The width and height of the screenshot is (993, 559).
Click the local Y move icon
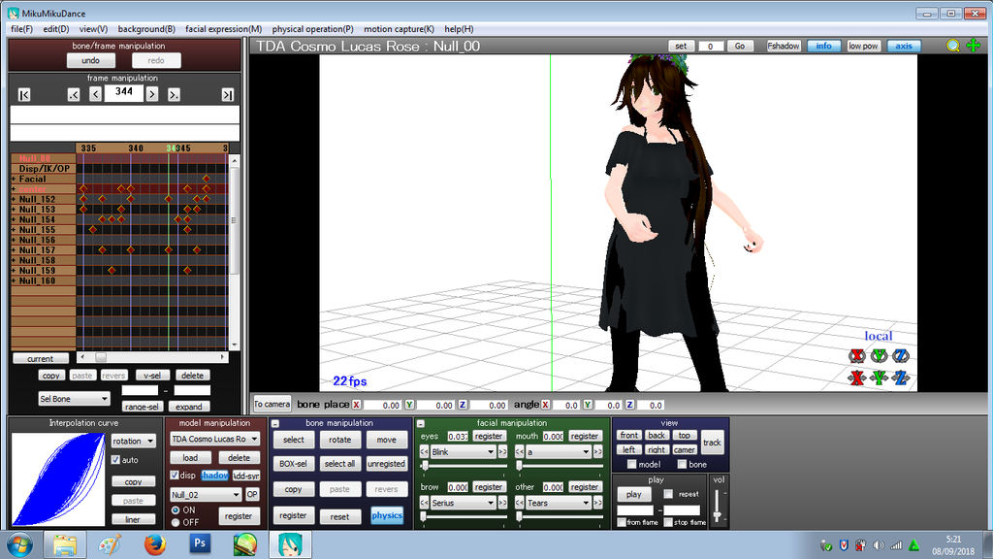[x=879, y=378]
